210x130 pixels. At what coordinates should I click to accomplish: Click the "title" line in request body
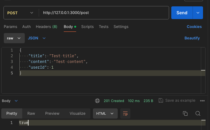pyautogui.click(x=53, y=56)
